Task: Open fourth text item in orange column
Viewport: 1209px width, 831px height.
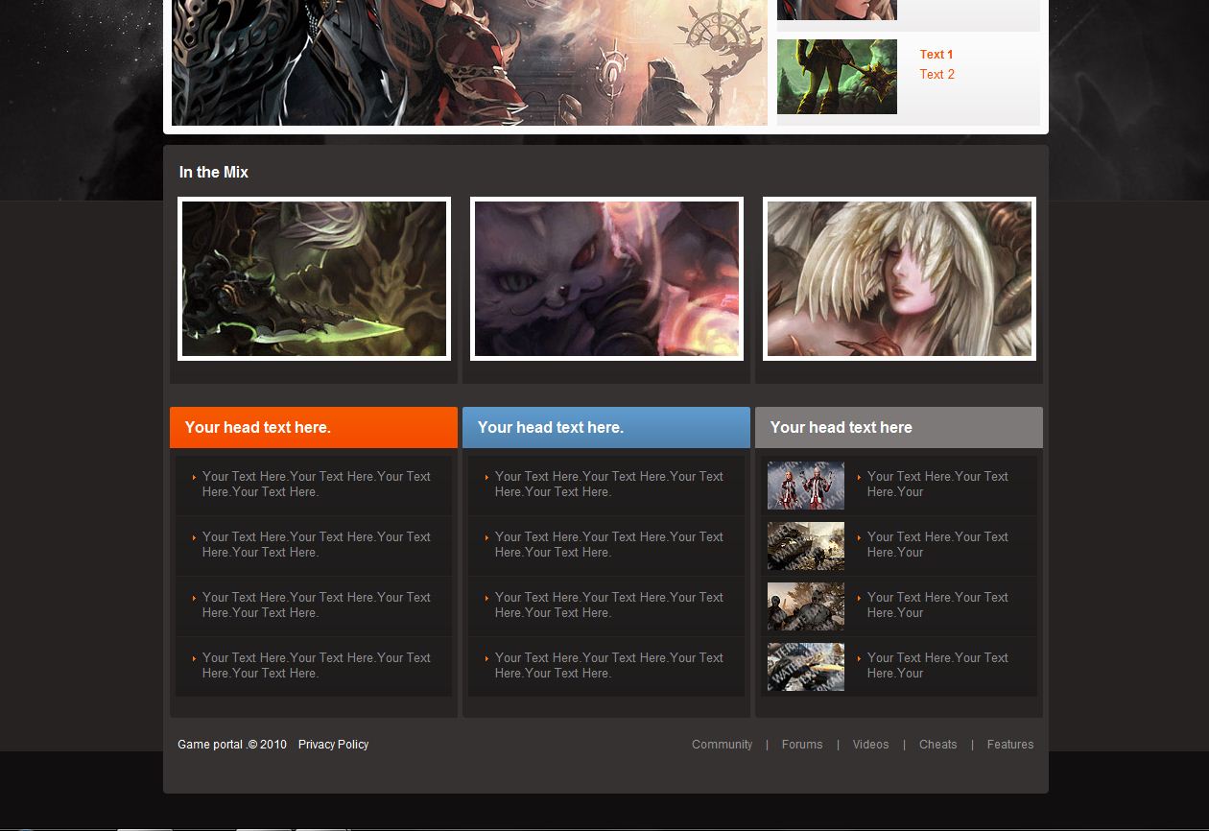Action: [316, 665]
